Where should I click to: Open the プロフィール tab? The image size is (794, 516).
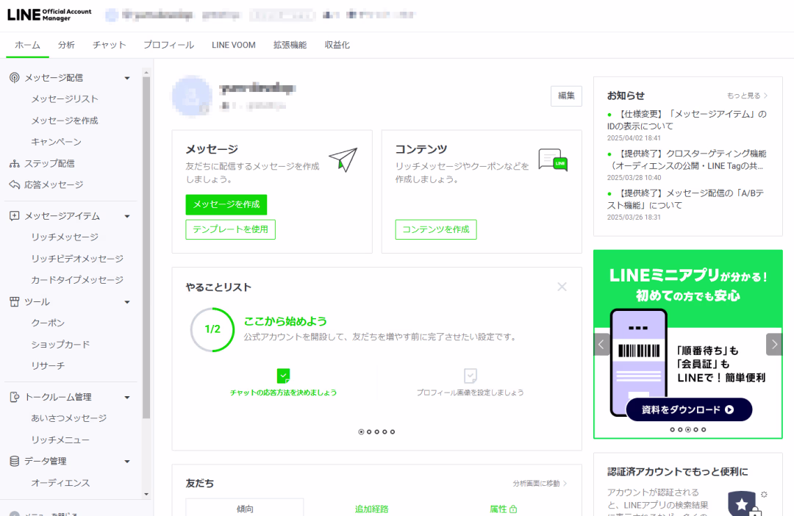[168, 45]
